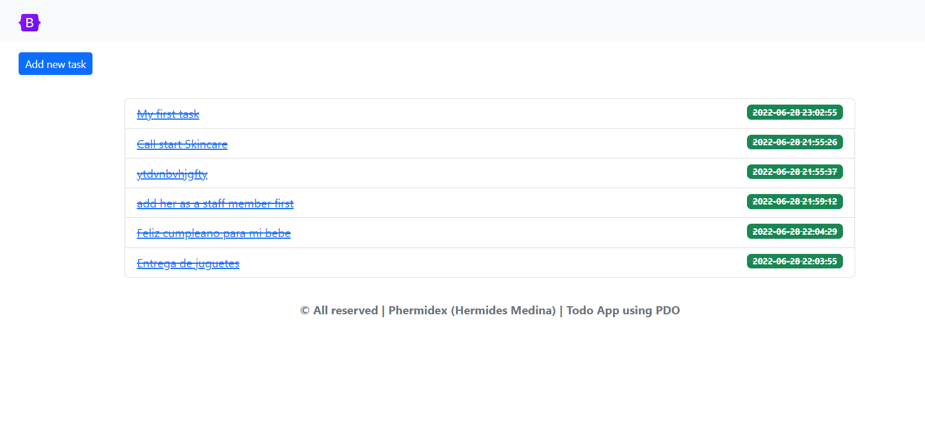
Task: Open Feliz cumpleano para mi bebe task
Action: (214, 233)
